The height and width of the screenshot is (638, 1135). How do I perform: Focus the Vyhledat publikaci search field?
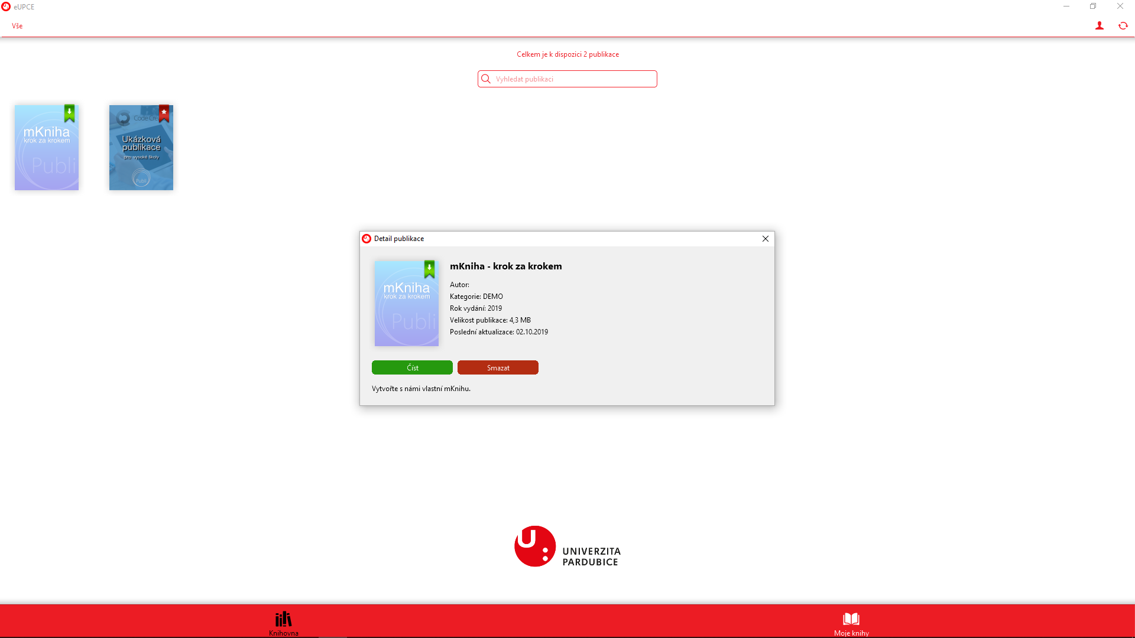(573, 79)
